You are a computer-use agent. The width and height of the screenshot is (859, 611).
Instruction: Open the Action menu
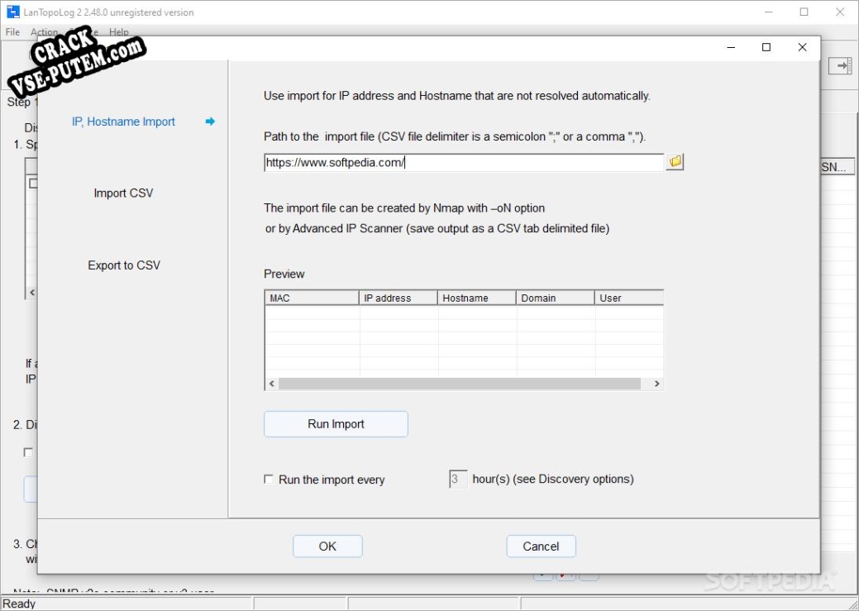[x=43, y=31]
